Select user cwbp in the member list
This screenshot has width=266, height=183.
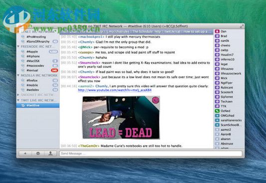tap(225, 50)
